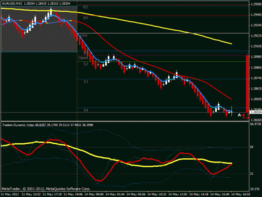
Task: Click the 11 May 15:52 time label
Action: [x=31, y=194]
